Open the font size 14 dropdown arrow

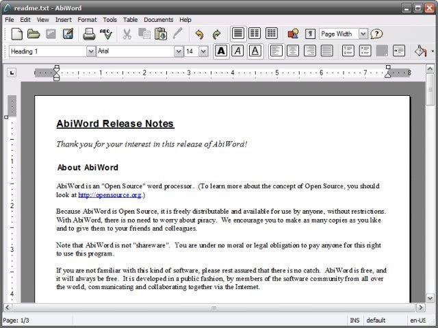coord(203,51)
